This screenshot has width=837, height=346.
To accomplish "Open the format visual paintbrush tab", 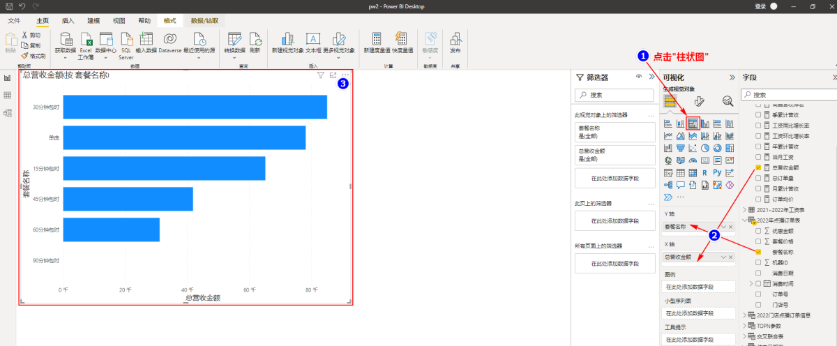I will point(699,101).
